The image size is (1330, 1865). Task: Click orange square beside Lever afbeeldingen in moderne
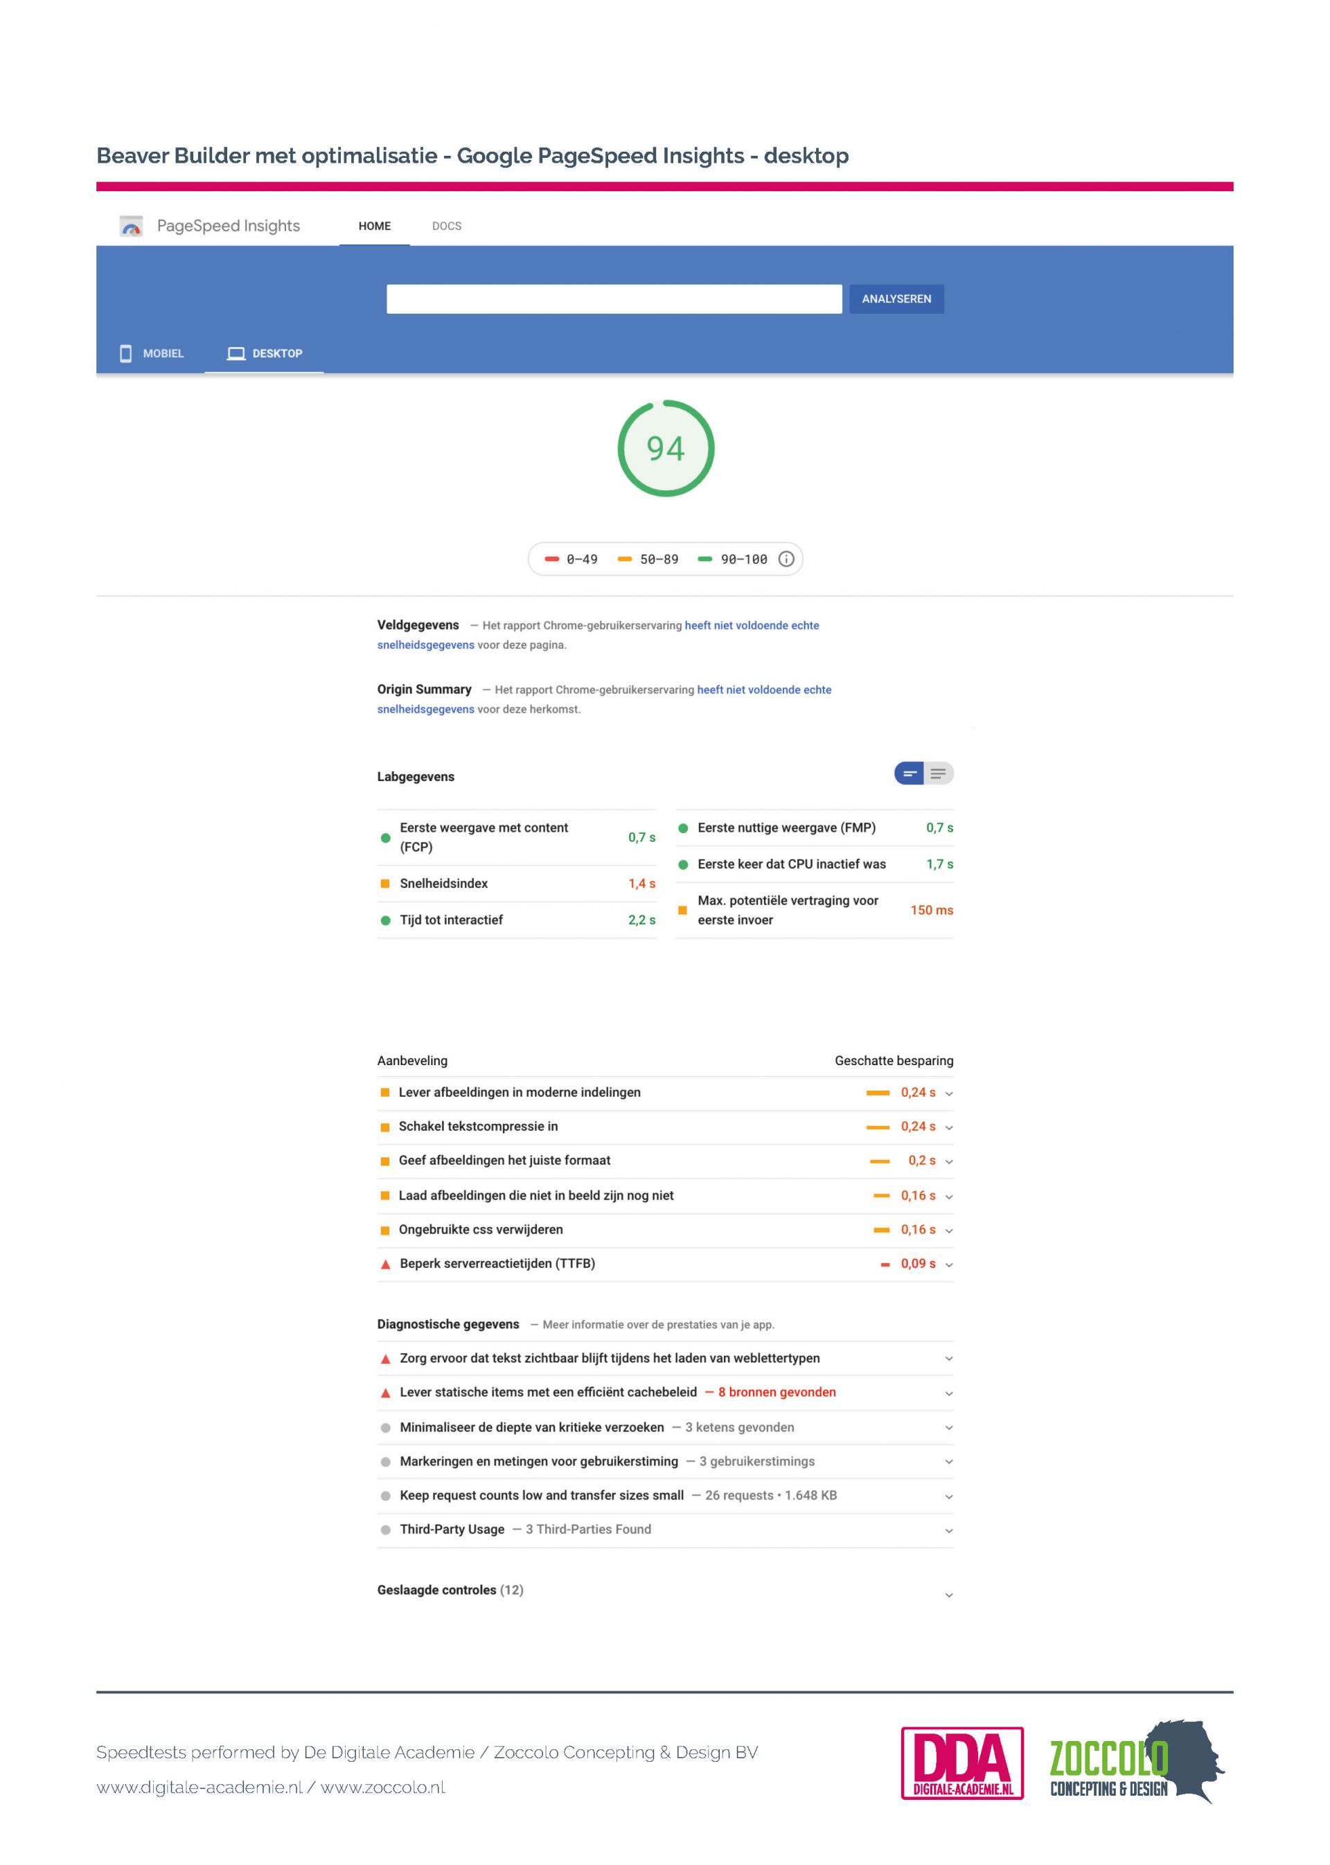pyautogui.click(x=385, y=1092)
